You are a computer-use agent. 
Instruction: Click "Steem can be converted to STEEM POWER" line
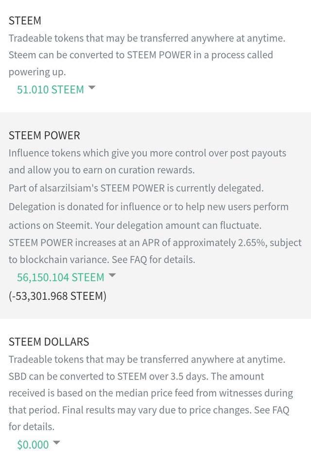[140, 55]
